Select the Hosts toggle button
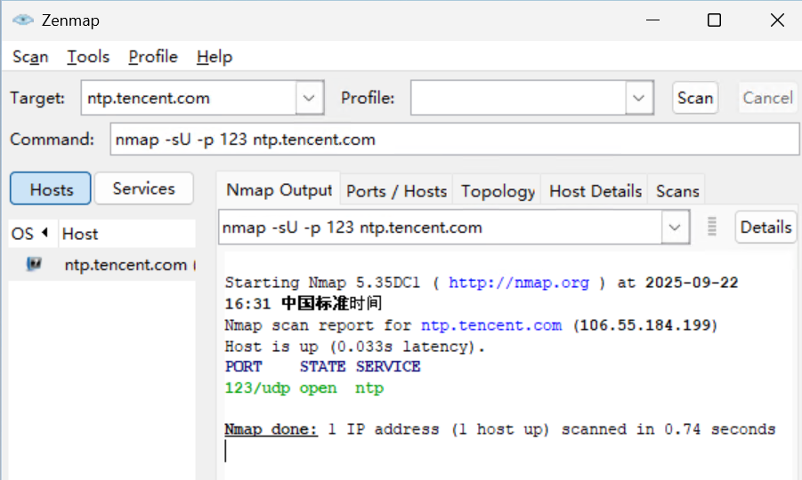The height and width of the screenshot is (480, 802). (x=51, y=189)
